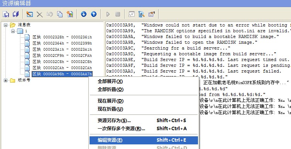Viewport: 291px width, 149px height.
Task: Click the edit resource pencil icon
Action: point(29,14)
